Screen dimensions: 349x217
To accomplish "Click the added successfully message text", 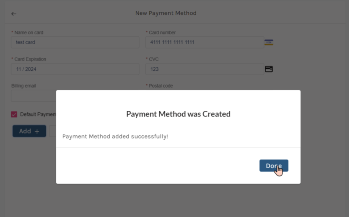I will click(115, 136).
